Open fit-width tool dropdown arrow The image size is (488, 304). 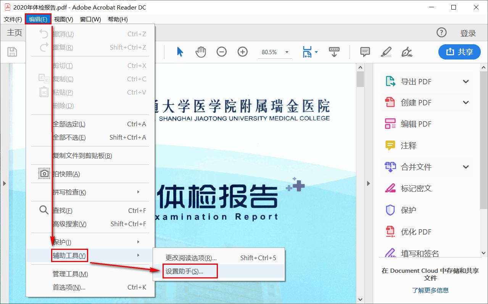316,52
